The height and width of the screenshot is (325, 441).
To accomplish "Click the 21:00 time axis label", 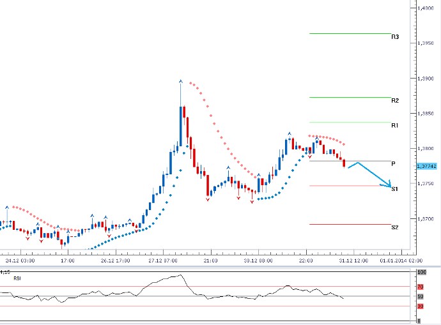I will coord(211,261).
